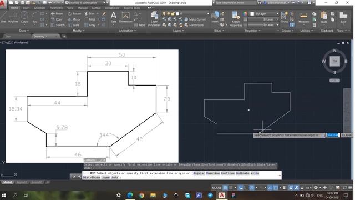Select the Polyline tool
The height and width of the screenshot is (200, 355).
pyautogui.click(x=13, y=17)
